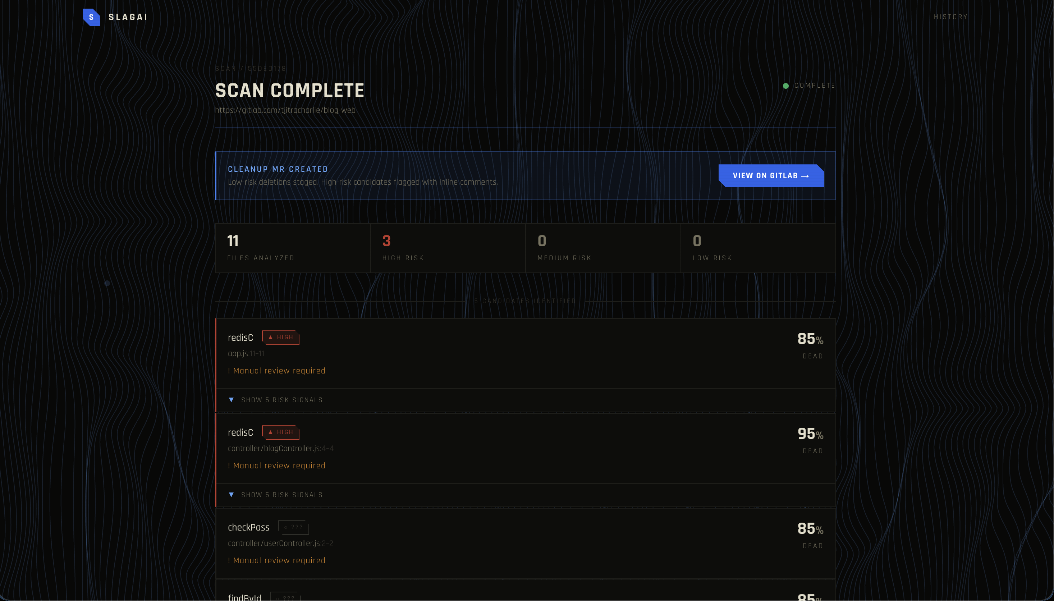
Task: Click the 95% dead score
Action: click(811, 434)
